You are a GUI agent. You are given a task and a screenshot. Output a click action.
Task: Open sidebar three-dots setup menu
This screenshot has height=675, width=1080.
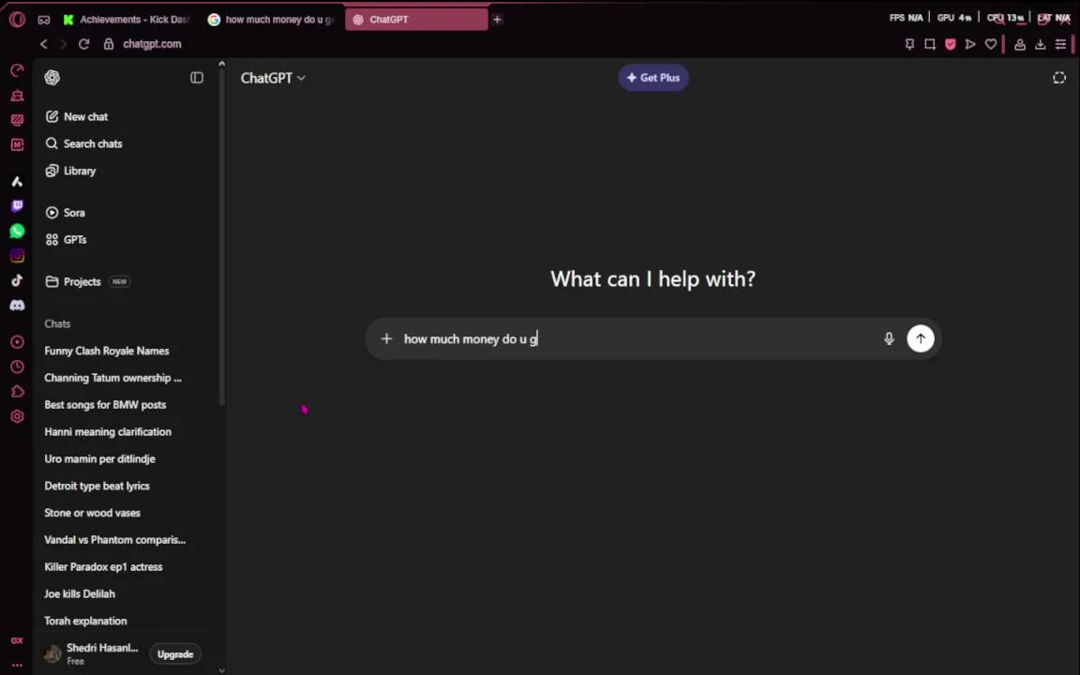point(17,666)
